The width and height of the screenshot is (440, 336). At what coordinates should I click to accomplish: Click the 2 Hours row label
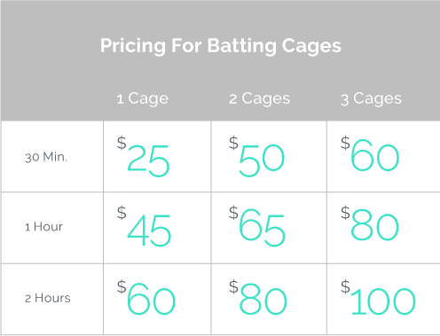(x=48, y=298)
